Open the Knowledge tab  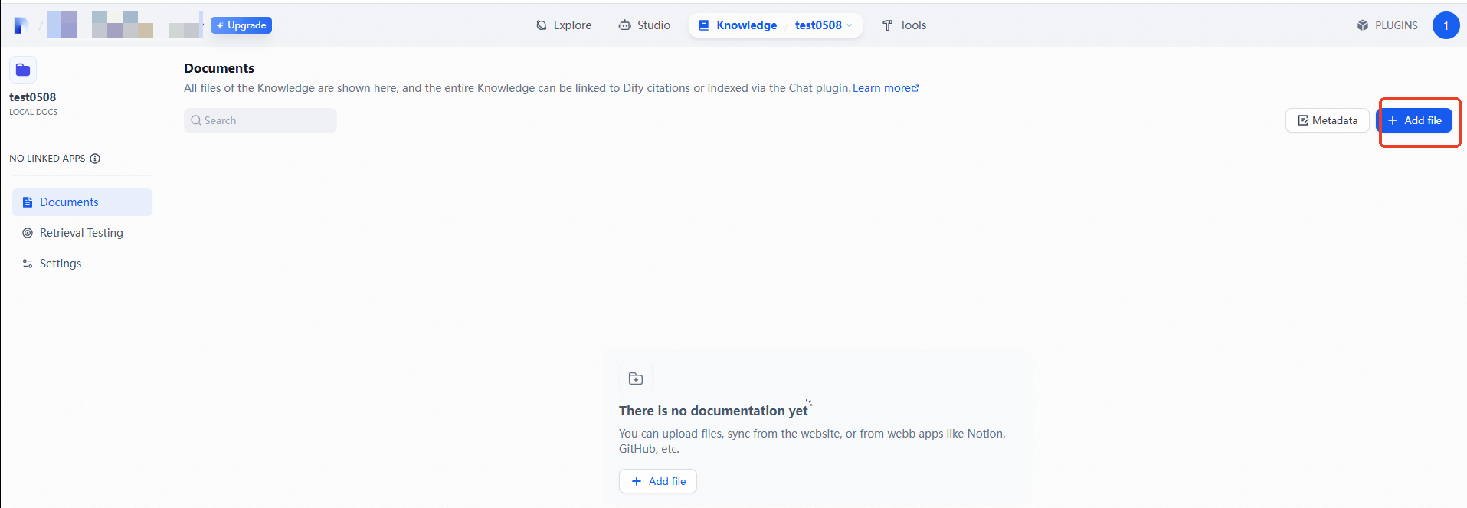738,25
